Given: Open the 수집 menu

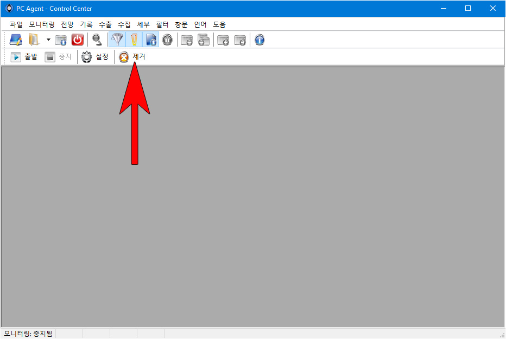Looking at the screenshot, I should [124, 24].
